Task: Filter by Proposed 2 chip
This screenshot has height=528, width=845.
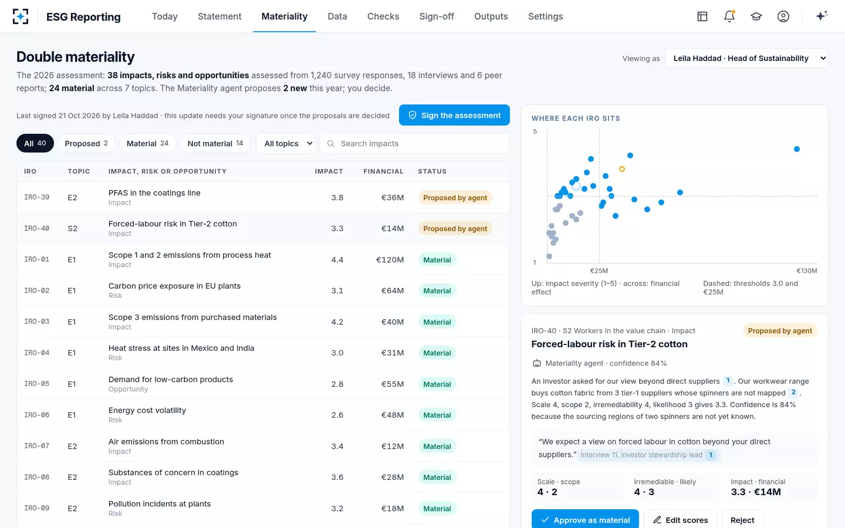Action: pos(86,143)
